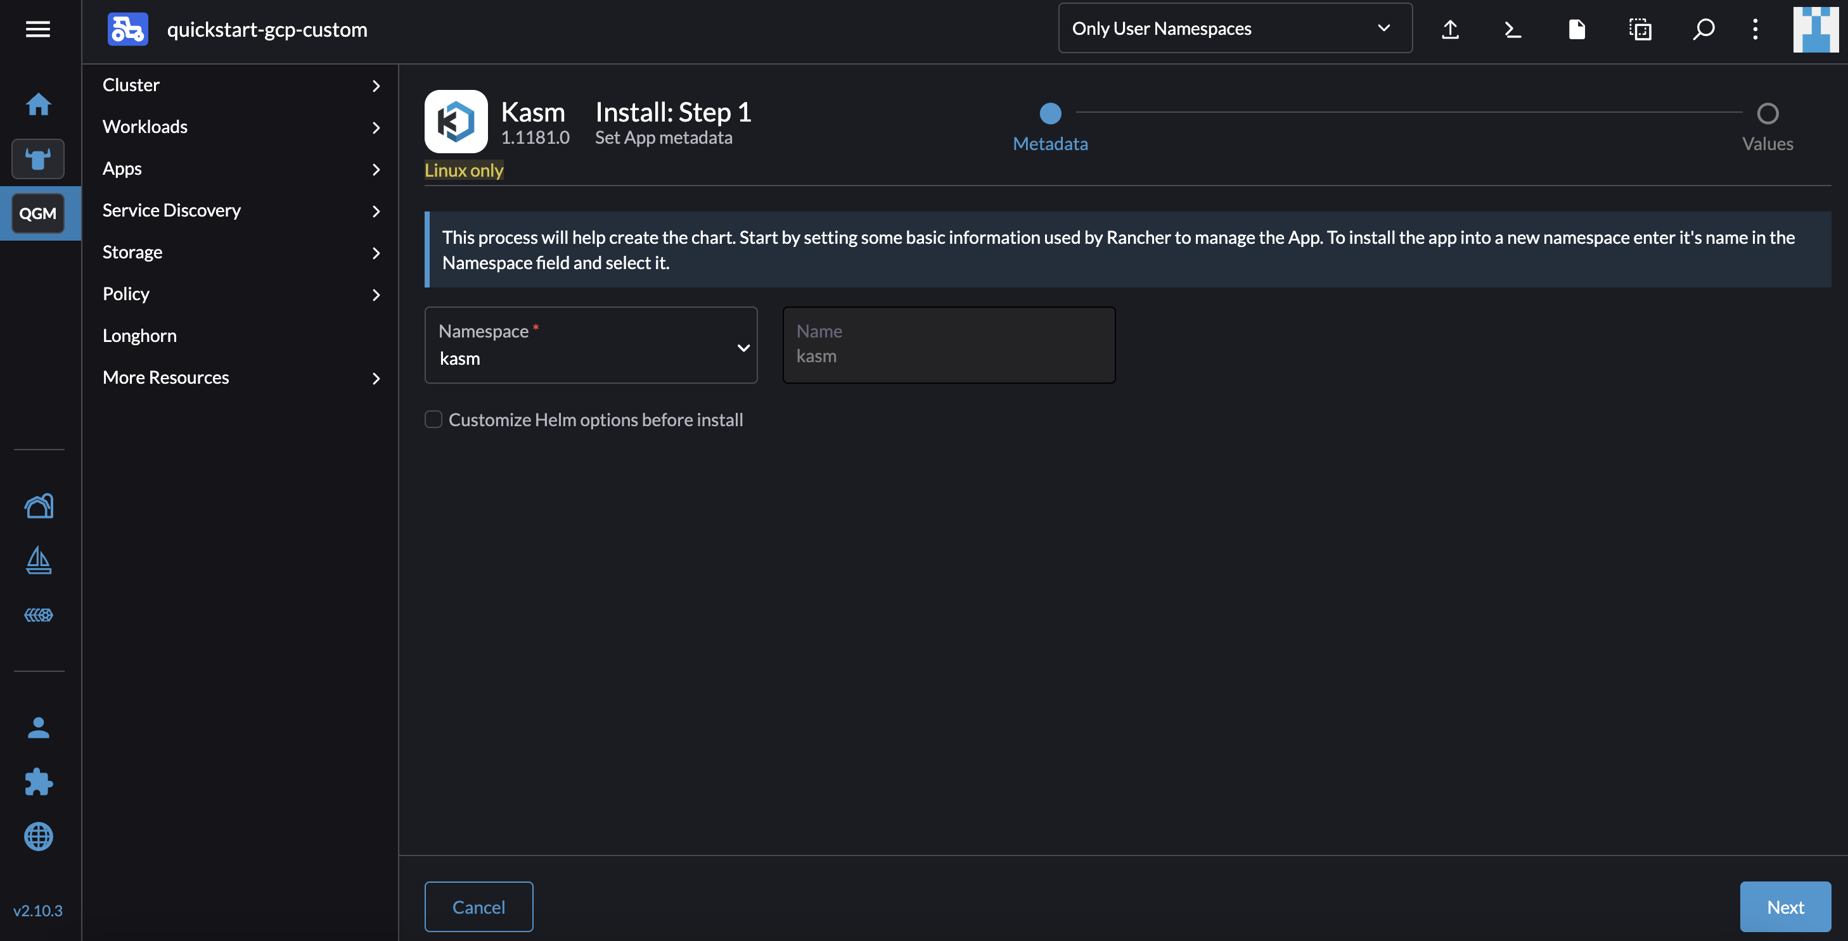Screen dimensions: 1848x941
Task: Expand the More Resources chevron
Action: (376, 379)
